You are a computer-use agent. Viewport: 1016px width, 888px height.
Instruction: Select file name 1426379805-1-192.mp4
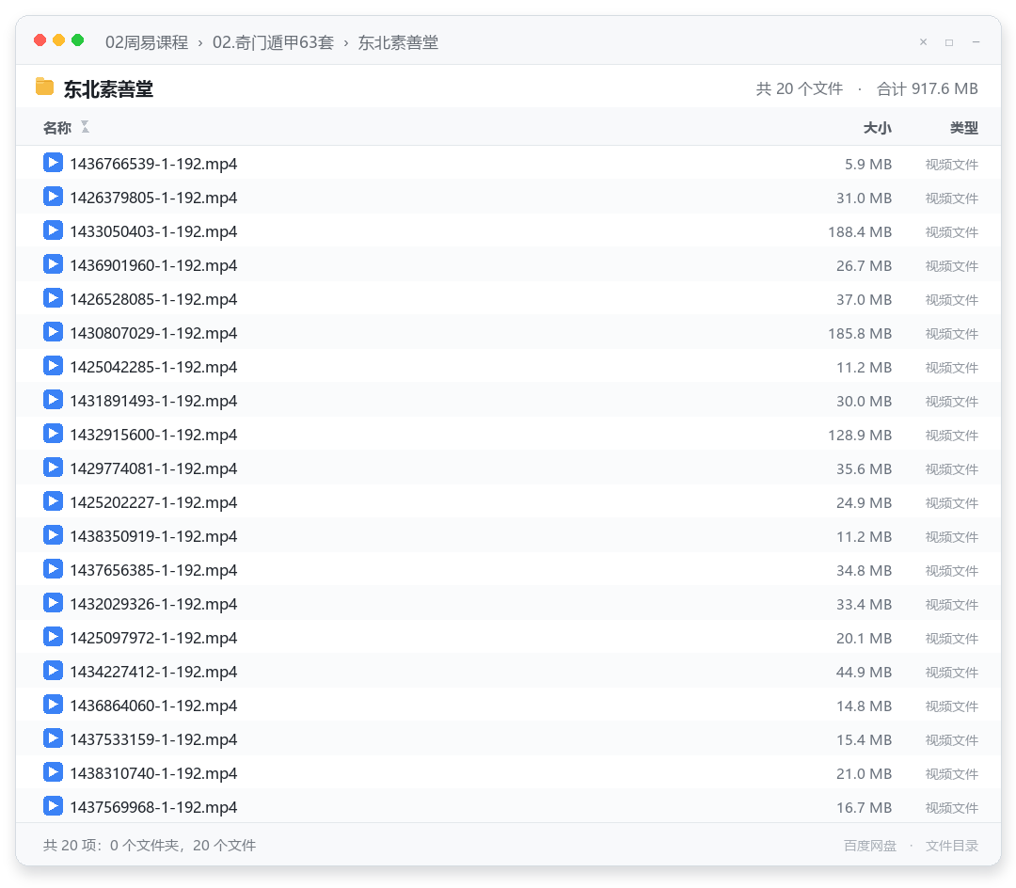(153, 198)
